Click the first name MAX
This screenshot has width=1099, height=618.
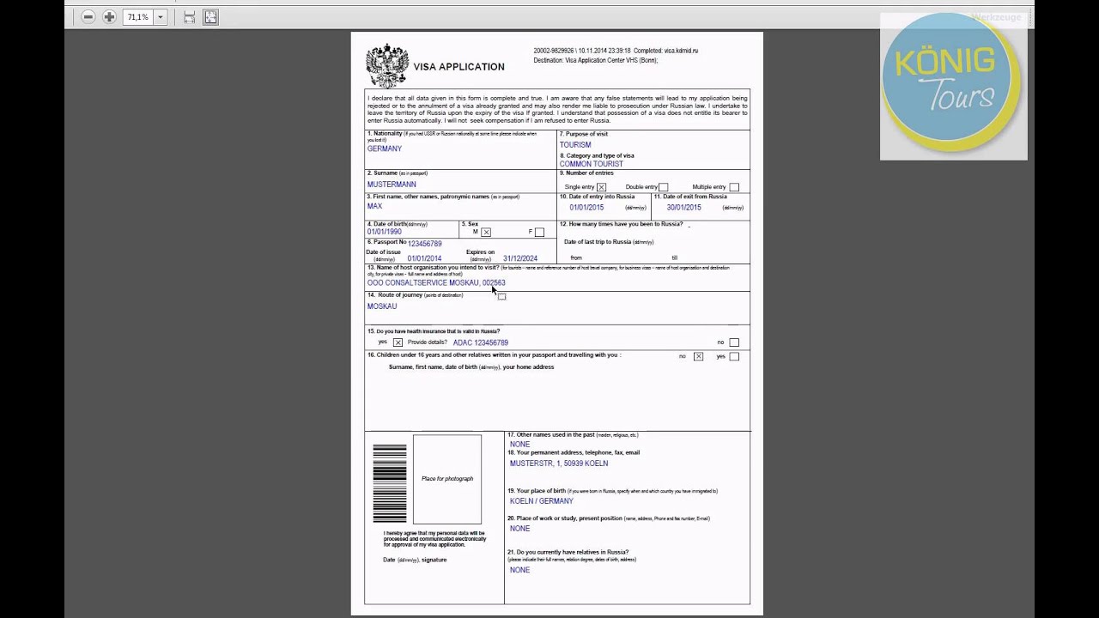coord(374,207)
